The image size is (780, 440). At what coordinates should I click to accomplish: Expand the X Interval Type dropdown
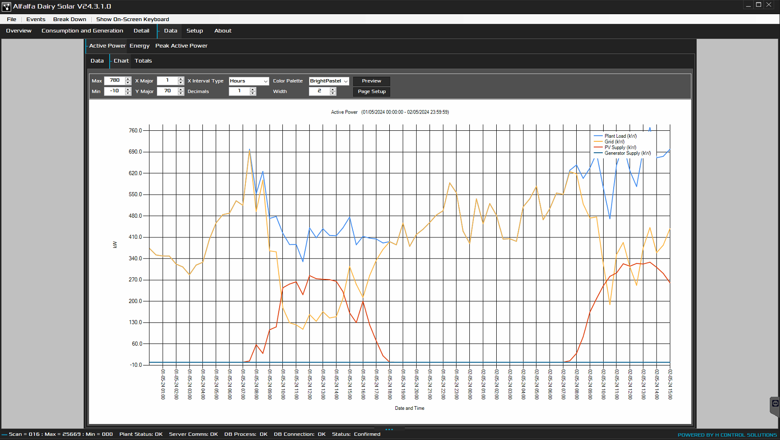click(265, 81)
